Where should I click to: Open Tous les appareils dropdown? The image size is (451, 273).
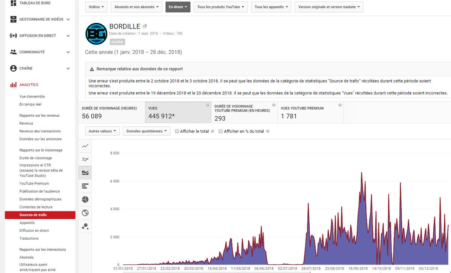click(x=271, y=7)
